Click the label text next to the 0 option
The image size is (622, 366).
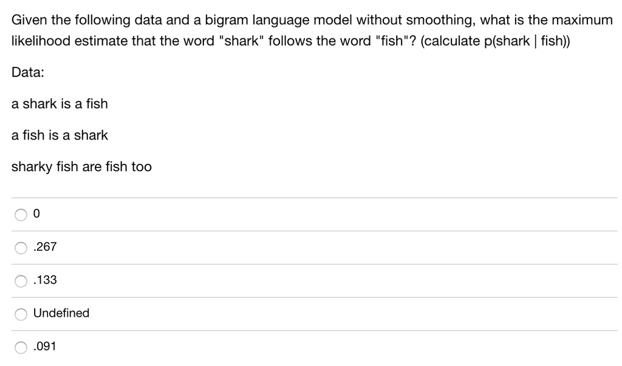coord(35,214)
